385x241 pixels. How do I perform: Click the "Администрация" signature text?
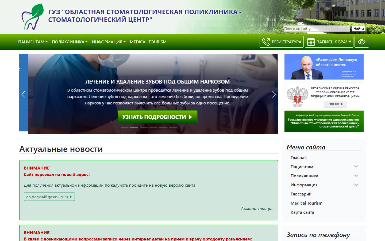point(257,208)
